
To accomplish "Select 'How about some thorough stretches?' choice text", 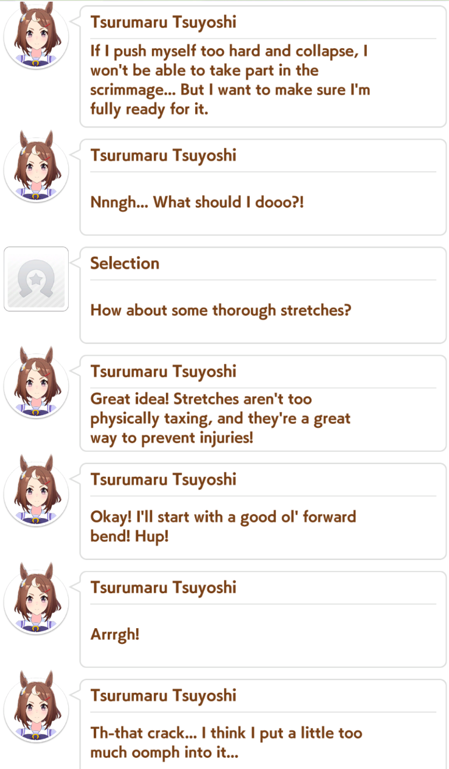I will click(x=221, y=310).
